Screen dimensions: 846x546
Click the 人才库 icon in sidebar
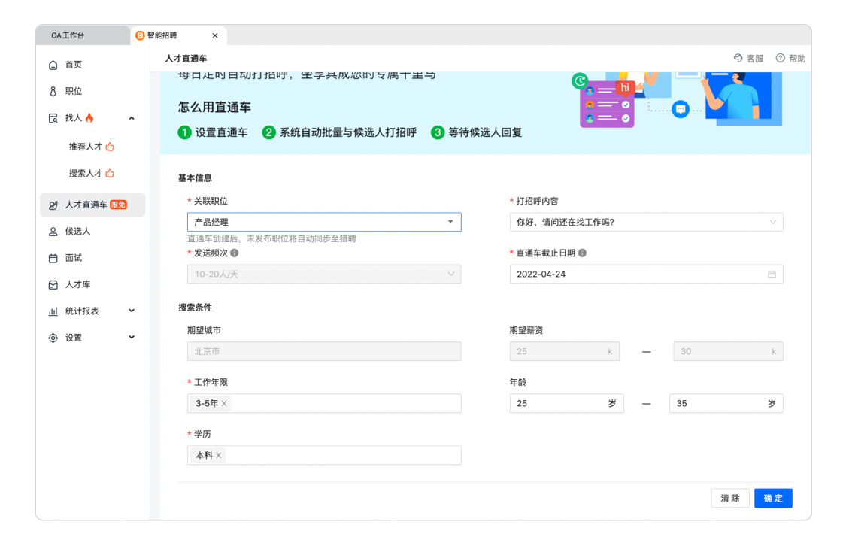coord(53,285)
